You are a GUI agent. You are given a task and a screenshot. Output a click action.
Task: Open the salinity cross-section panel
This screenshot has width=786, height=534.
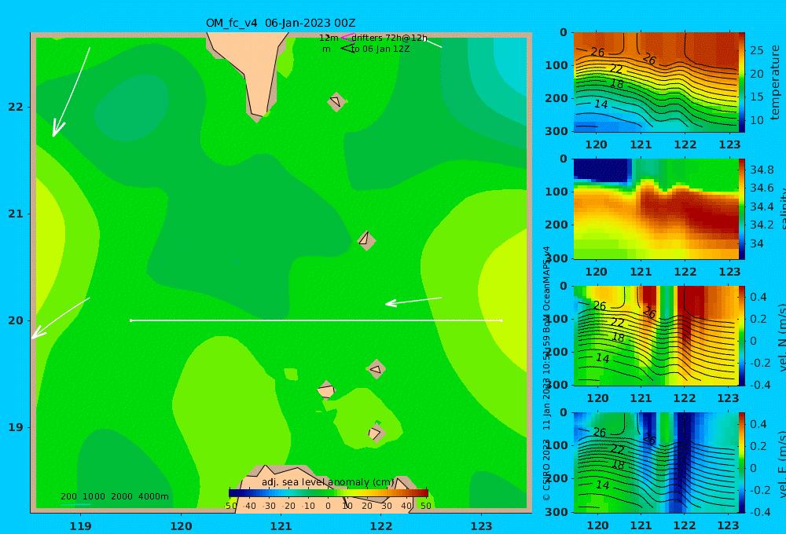coord(656,209)
